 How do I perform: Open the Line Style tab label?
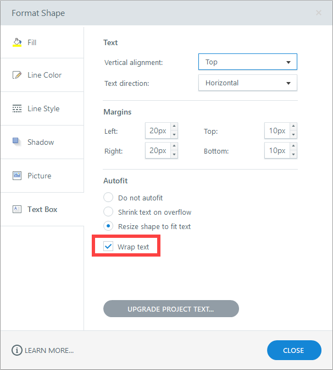point(43,108)
